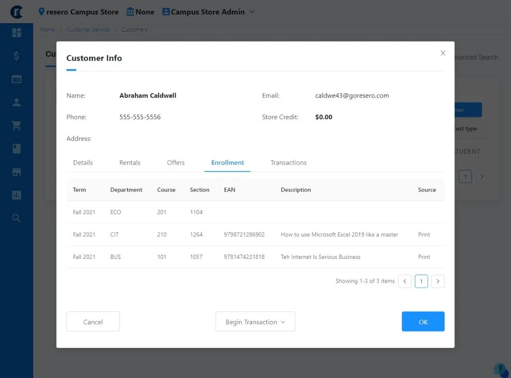Click the name Abraham Caldwell
Viewport: 511px width, 378px height.
[x=148, y=96]
